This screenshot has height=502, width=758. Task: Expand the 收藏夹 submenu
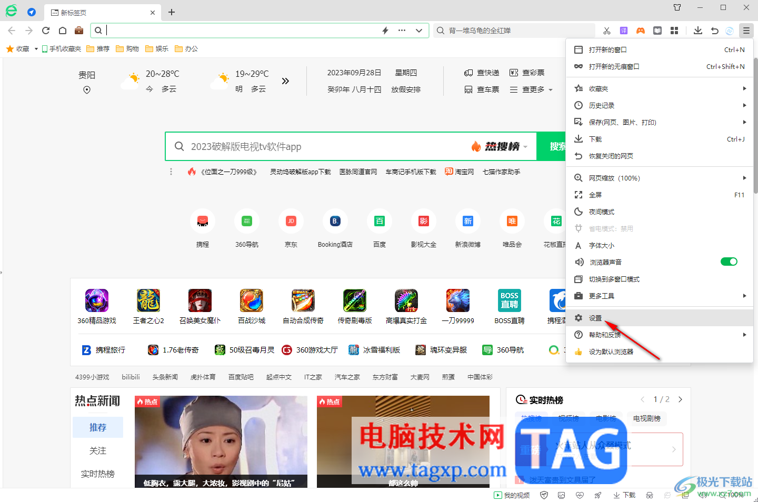(660, 88)
